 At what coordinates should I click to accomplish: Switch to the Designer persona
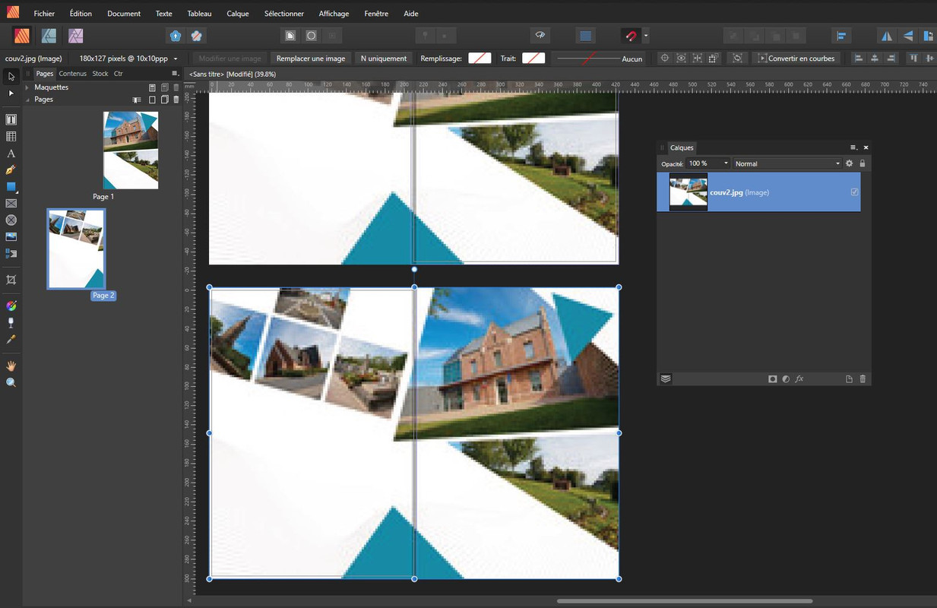tap(49, 36)
